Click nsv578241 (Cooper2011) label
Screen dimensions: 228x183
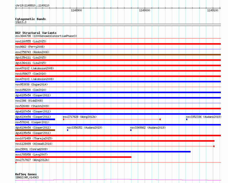[32, 122]
